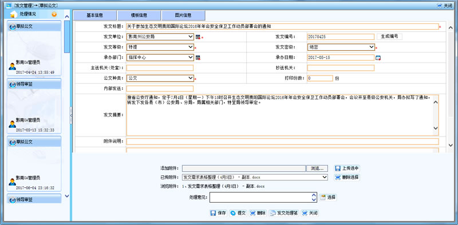Click the picker icon beside 承办部门

click(x=198, y=58)
